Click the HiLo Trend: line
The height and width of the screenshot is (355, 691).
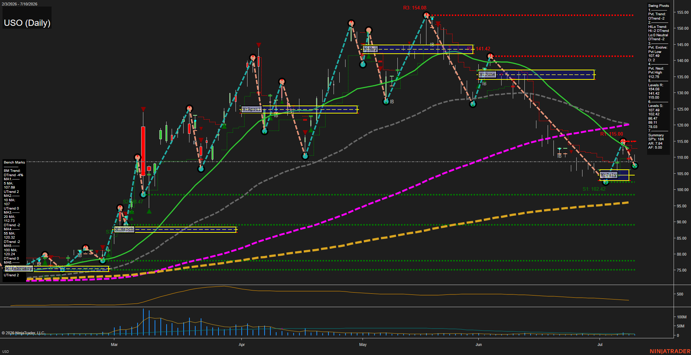tap(658, 27)
